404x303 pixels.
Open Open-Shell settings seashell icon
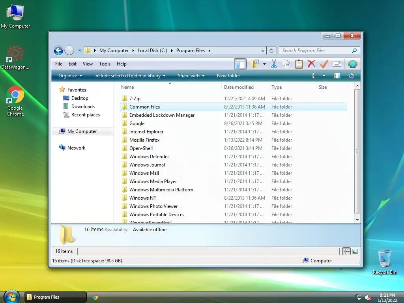(352, 64)
